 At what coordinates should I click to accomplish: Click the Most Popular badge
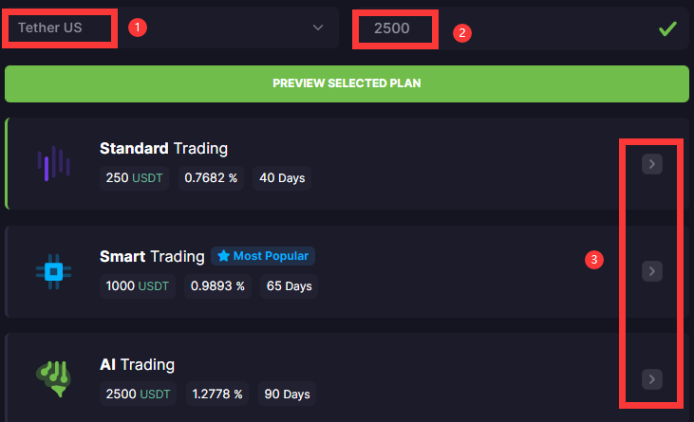click(x=263, y=256)
